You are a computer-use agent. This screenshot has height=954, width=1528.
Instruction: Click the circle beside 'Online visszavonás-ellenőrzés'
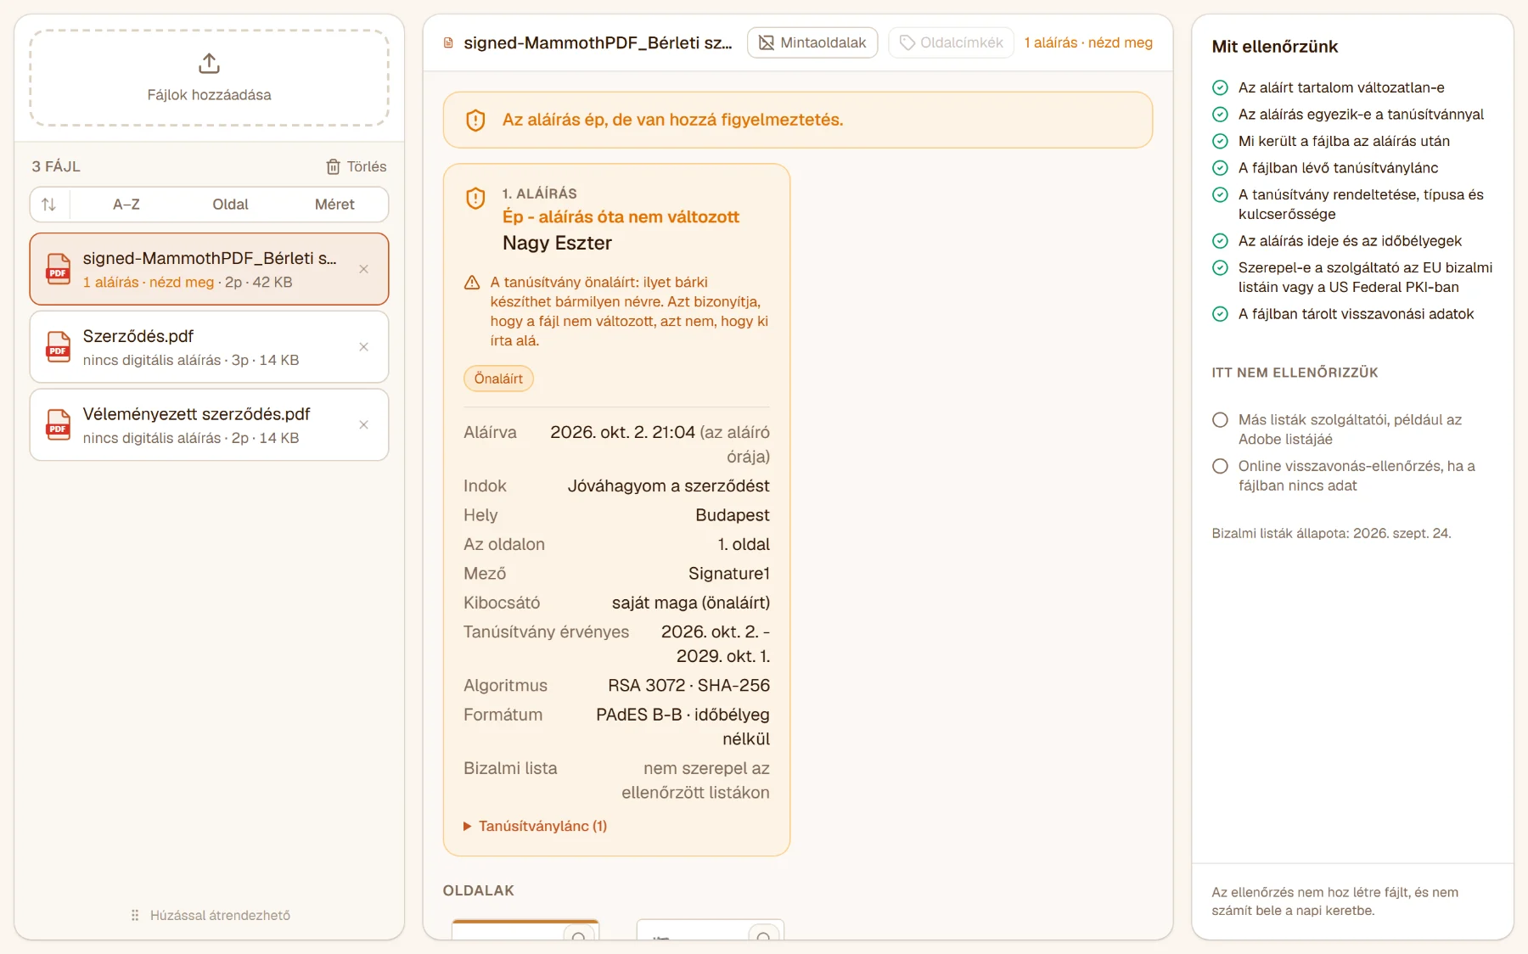(x=1220, y=466)
